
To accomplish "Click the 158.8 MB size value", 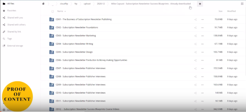I will pyautogui.click(x=218, y=77).
